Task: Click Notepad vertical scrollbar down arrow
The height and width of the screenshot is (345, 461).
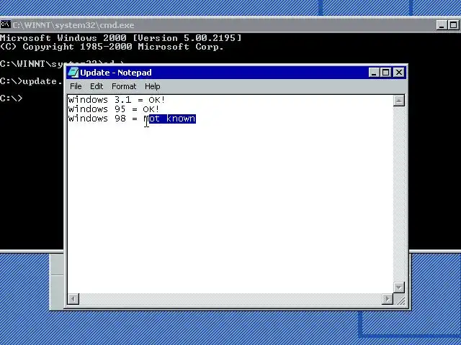Action: click(x=398, y=287)
